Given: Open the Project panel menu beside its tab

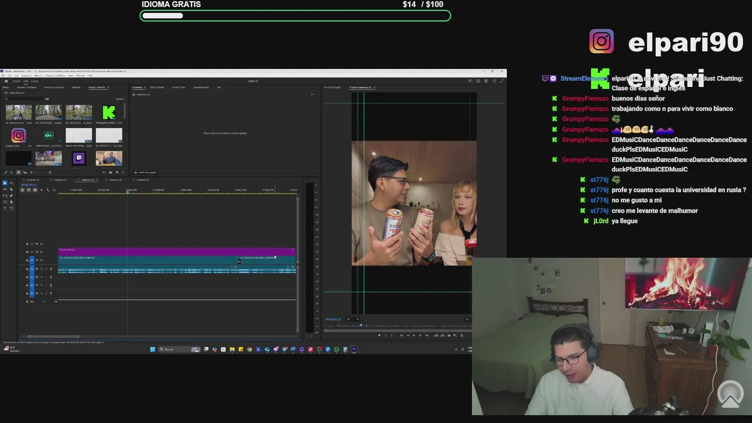Looking at the screenshot, I should pyautogui.click(x=108, y=88).
